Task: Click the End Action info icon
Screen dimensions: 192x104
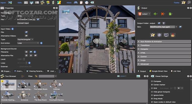Action: click(x=41, y=43)
